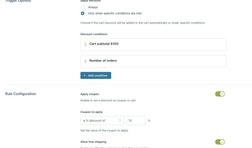Click the plus icon in Add condition
Viewport: 252px width, 148px height.
click(x=85, y=76)
